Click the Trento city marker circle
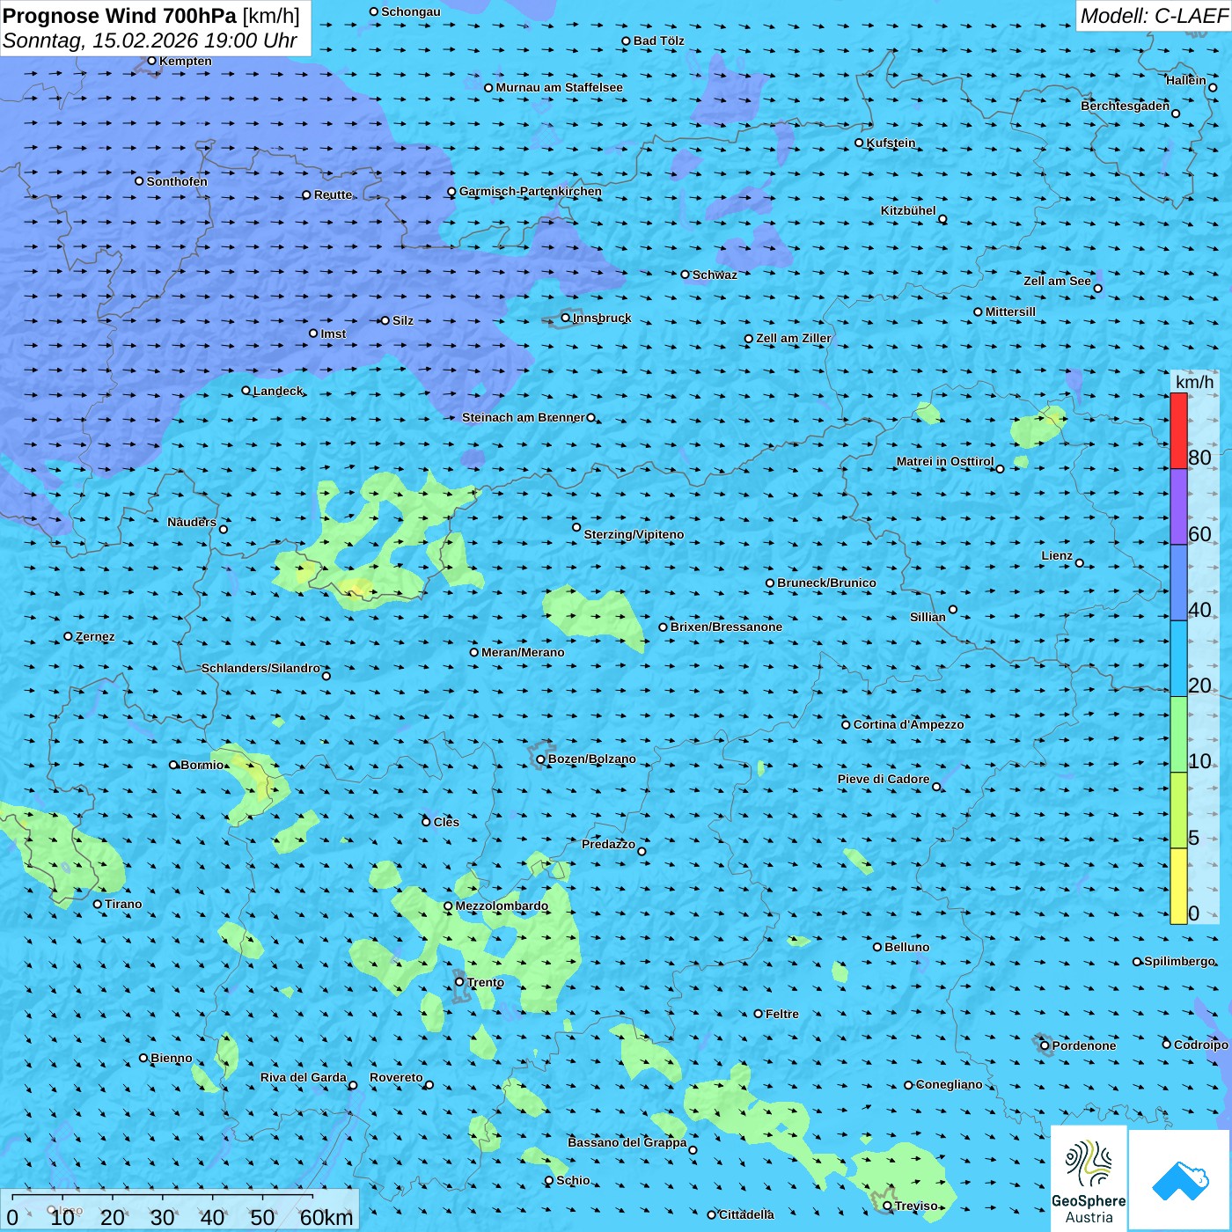 [x=459, y=982]
